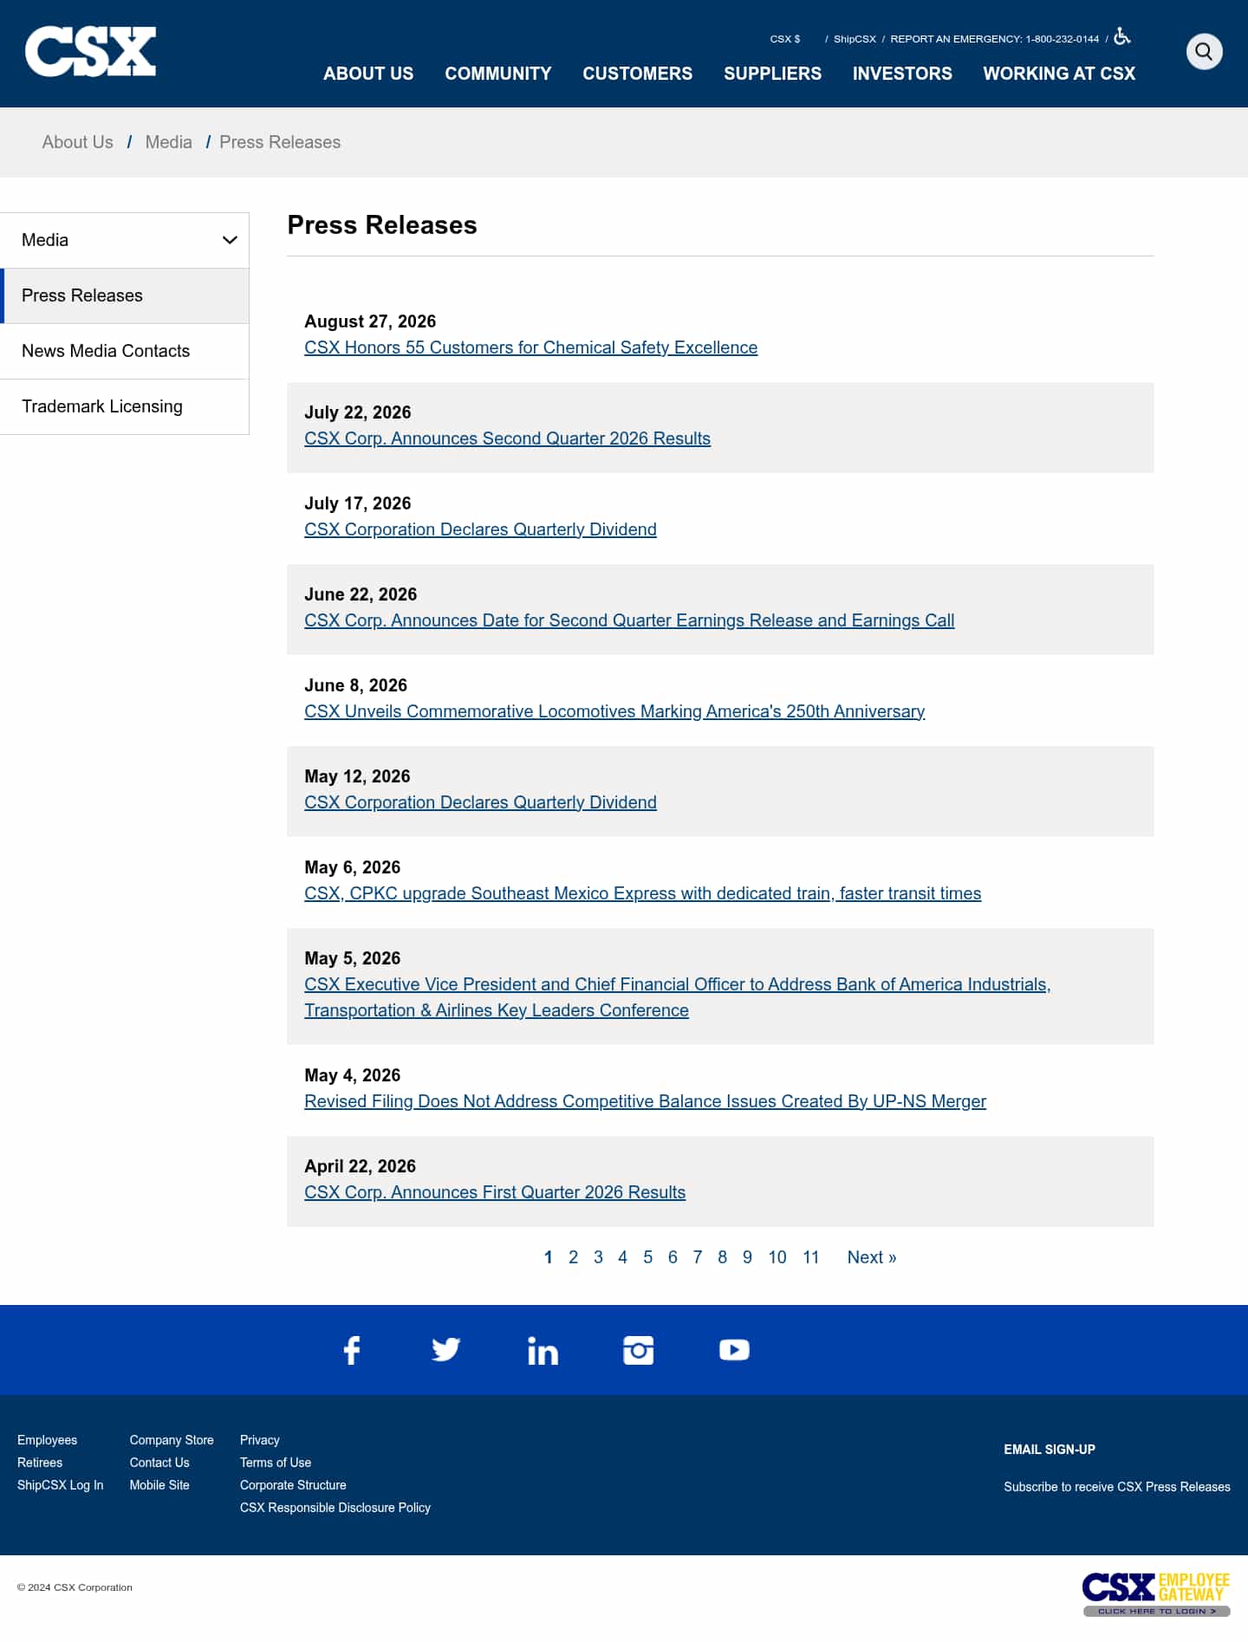Click ShipCSX Log In footer link
Screen dimensions: 1248x1642
[x=61, y=1485]
